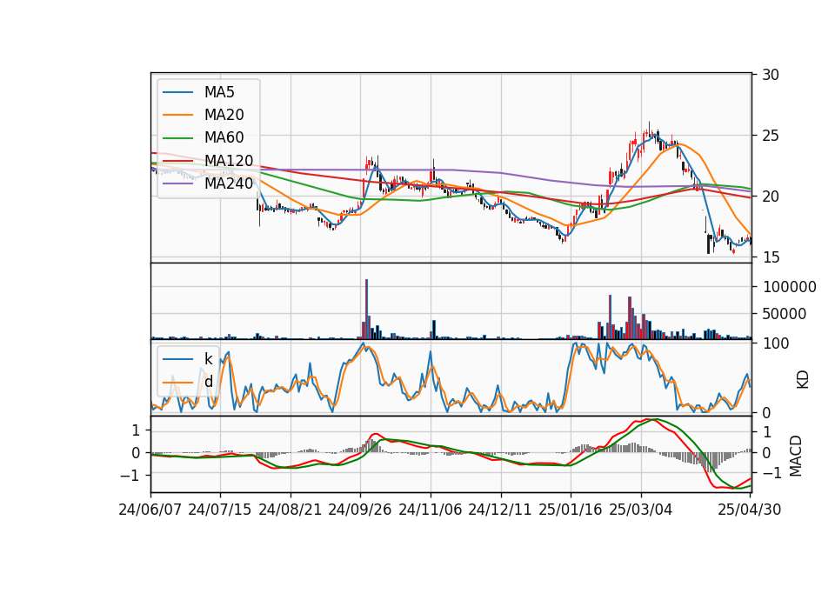Click the 25/01/16 date axis label
835x600 pixels.
pyautogui.click(x=571, y=510)
